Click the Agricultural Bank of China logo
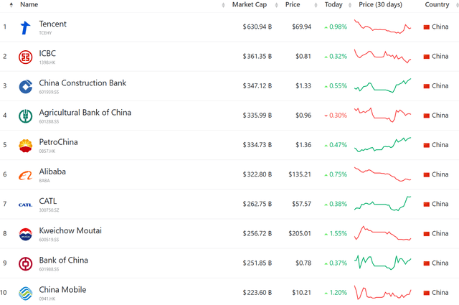Screen dimensions: 459x305 [x=26, y=116]
